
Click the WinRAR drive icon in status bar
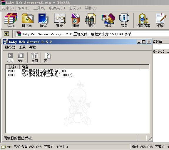[3, 147]
